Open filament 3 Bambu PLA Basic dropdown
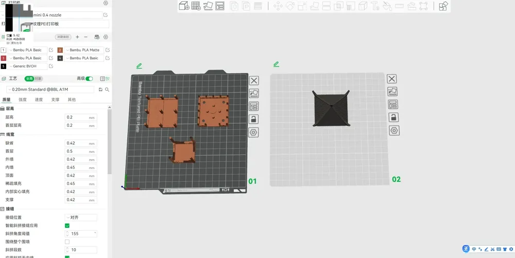 27,58
